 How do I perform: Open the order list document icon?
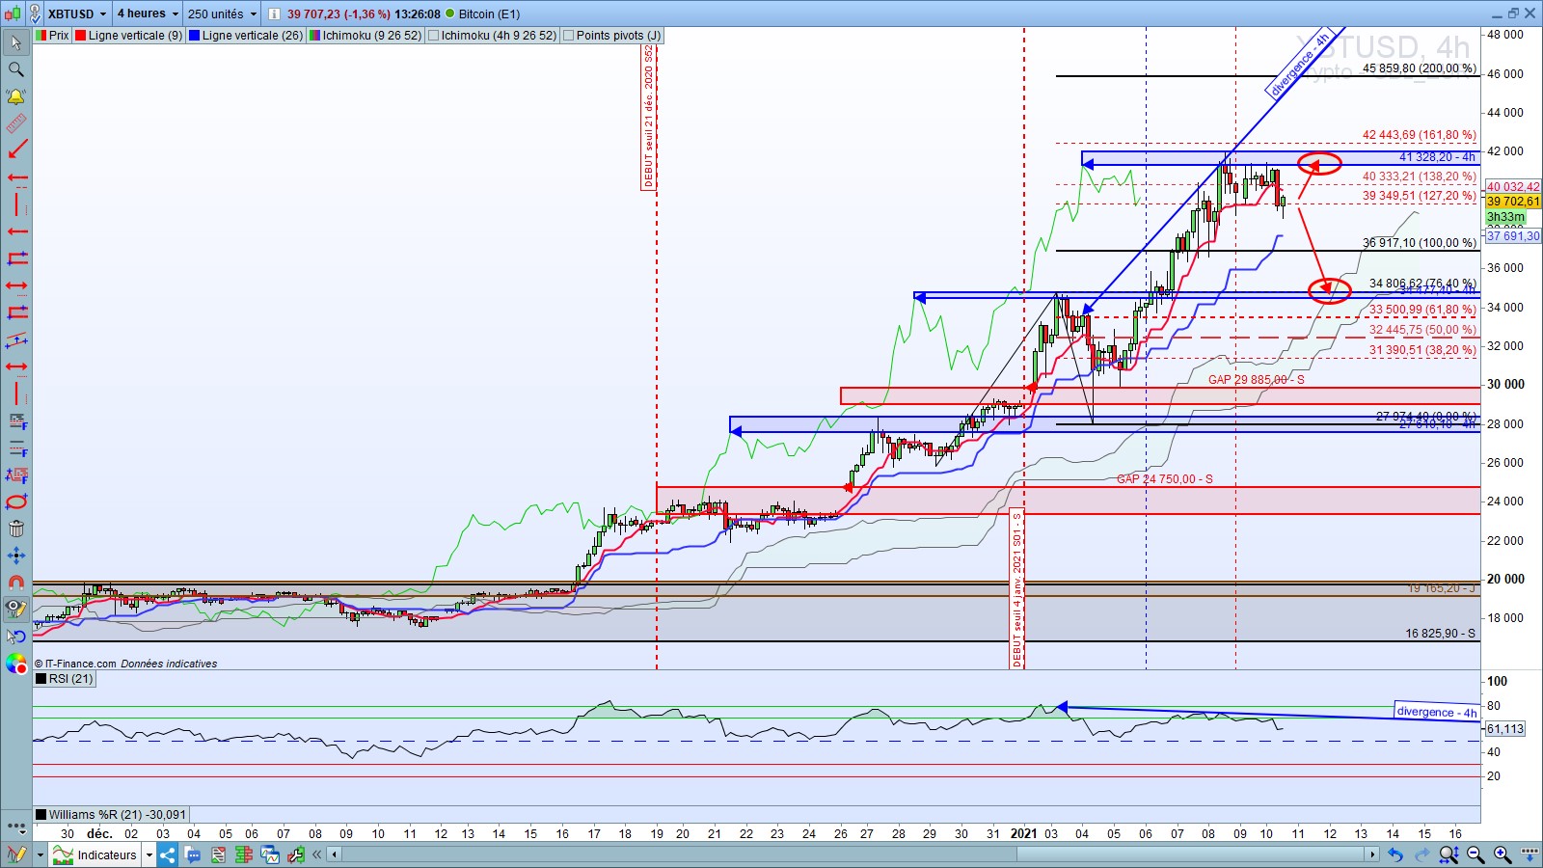click(x=219, y=854)
